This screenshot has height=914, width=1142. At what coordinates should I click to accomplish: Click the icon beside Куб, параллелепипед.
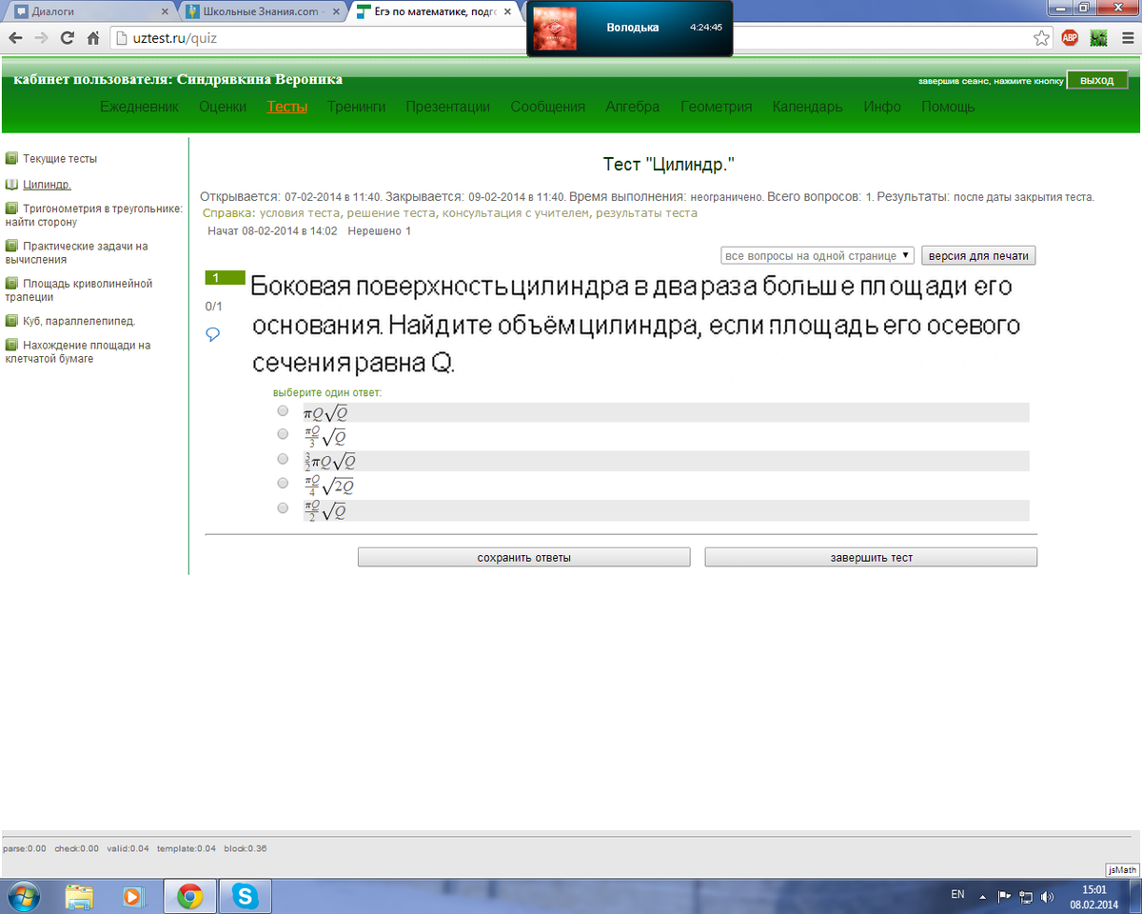11,320
